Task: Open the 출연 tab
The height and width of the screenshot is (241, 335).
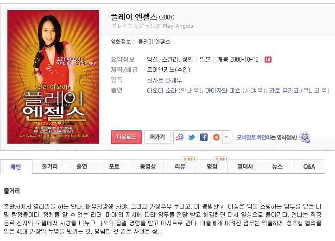Action: [x=82, y=166]
